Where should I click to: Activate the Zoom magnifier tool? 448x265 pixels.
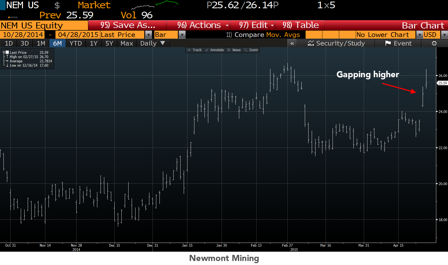251,50
